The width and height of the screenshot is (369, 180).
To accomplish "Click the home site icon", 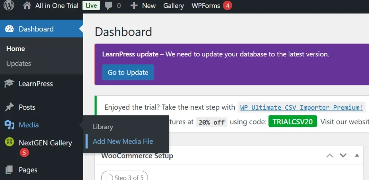I will [x=27, y=6].
